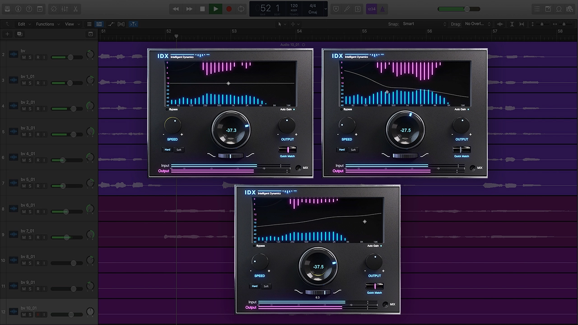Click the Rewind transport button
This screenshot has width=578, height=325.
pos(176,9)
